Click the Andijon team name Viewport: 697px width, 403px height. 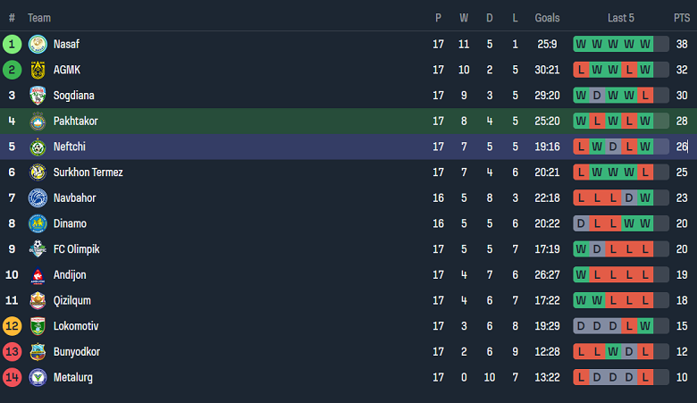[70, 275]
